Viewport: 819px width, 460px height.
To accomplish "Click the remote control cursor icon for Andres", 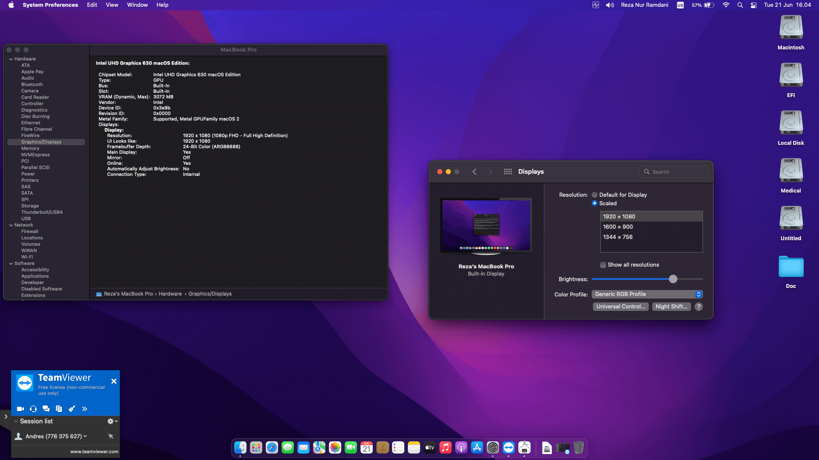I will (x=111, y=436).
